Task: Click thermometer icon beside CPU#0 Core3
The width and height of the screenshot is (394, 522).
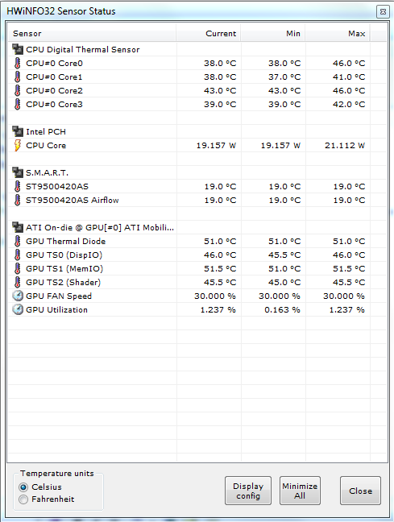Action: point(17,104)
